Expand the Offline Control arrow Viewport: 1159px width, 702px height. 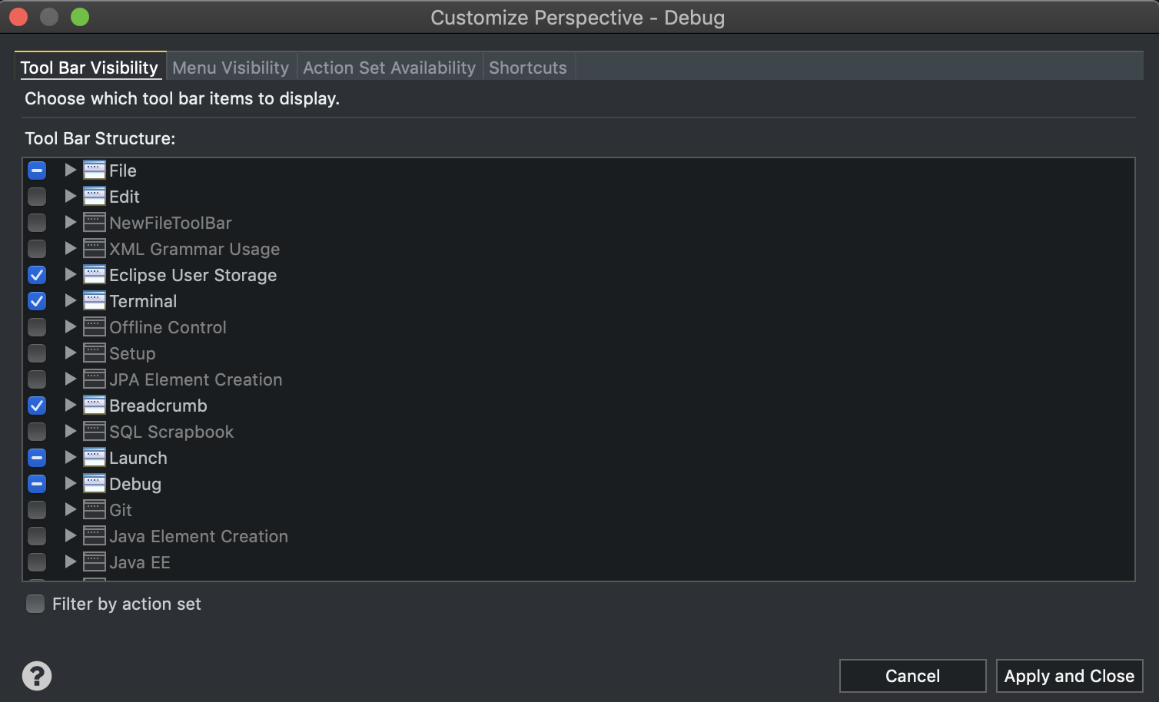[70, 327]
